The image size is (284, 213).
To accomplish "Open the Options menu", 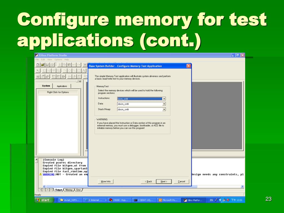I will point(58,60).
